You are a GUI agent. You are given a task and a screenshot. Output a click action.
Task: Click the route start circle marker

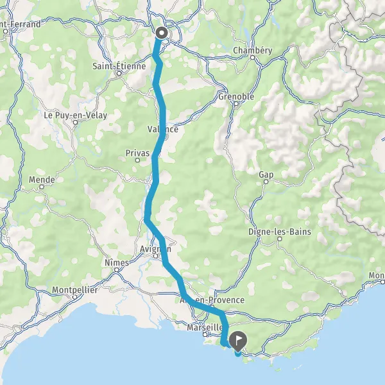[x=162, y=33]
